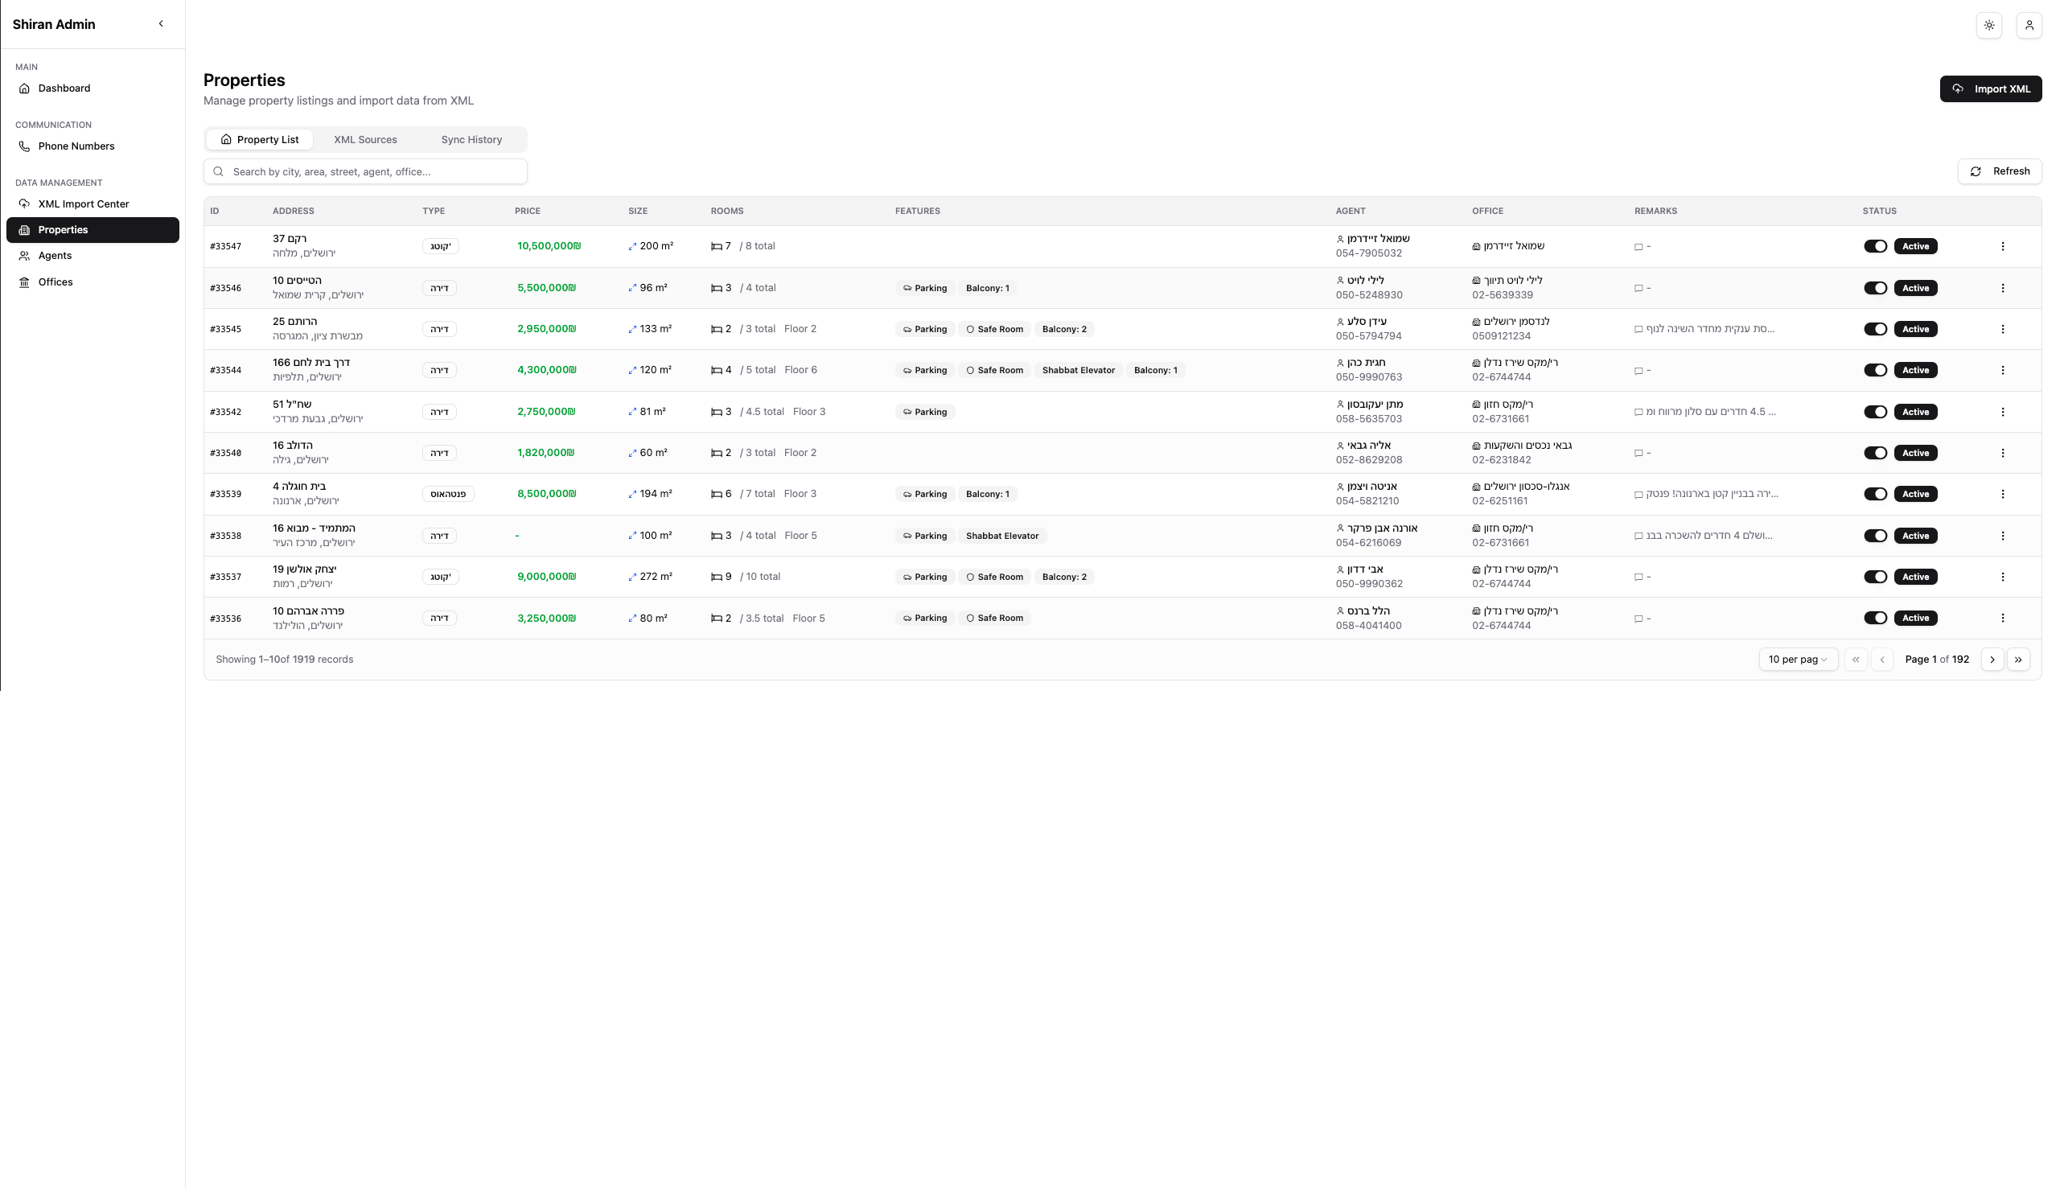Collapse the sidebar with the chevron arrow
2060x1188 pixels.
point(161,23)
